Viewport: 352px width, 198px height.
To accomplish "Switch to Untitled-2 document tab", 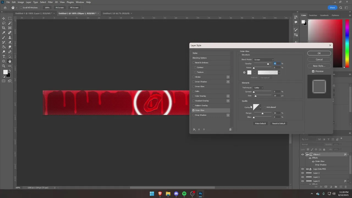I will click(x=116, y=13).
